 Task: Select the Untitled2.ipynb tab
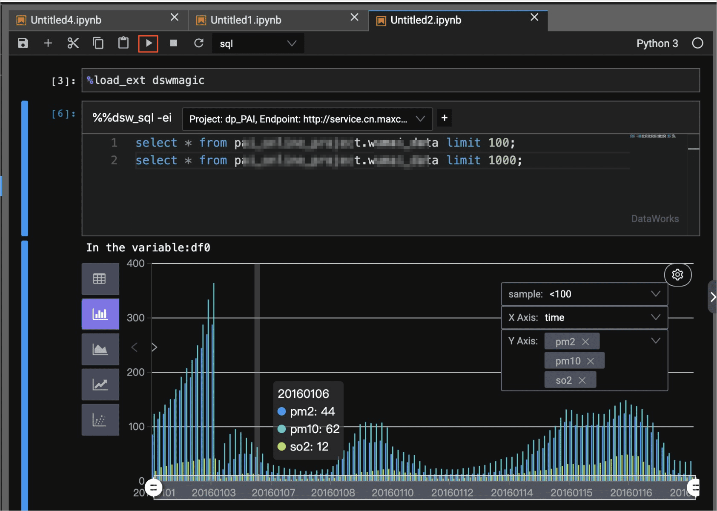pyautogui.click(x=426, y=20)
